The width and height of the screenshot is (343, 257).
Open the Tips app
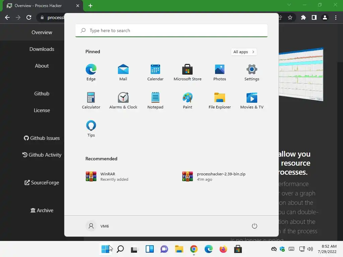[x=91, y=128]
